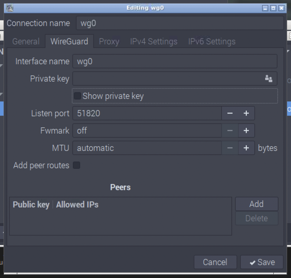Switch to the IPv4 Settings tab
The height and width of the screenshot is (278, 291).
click(x=153, y=41)
